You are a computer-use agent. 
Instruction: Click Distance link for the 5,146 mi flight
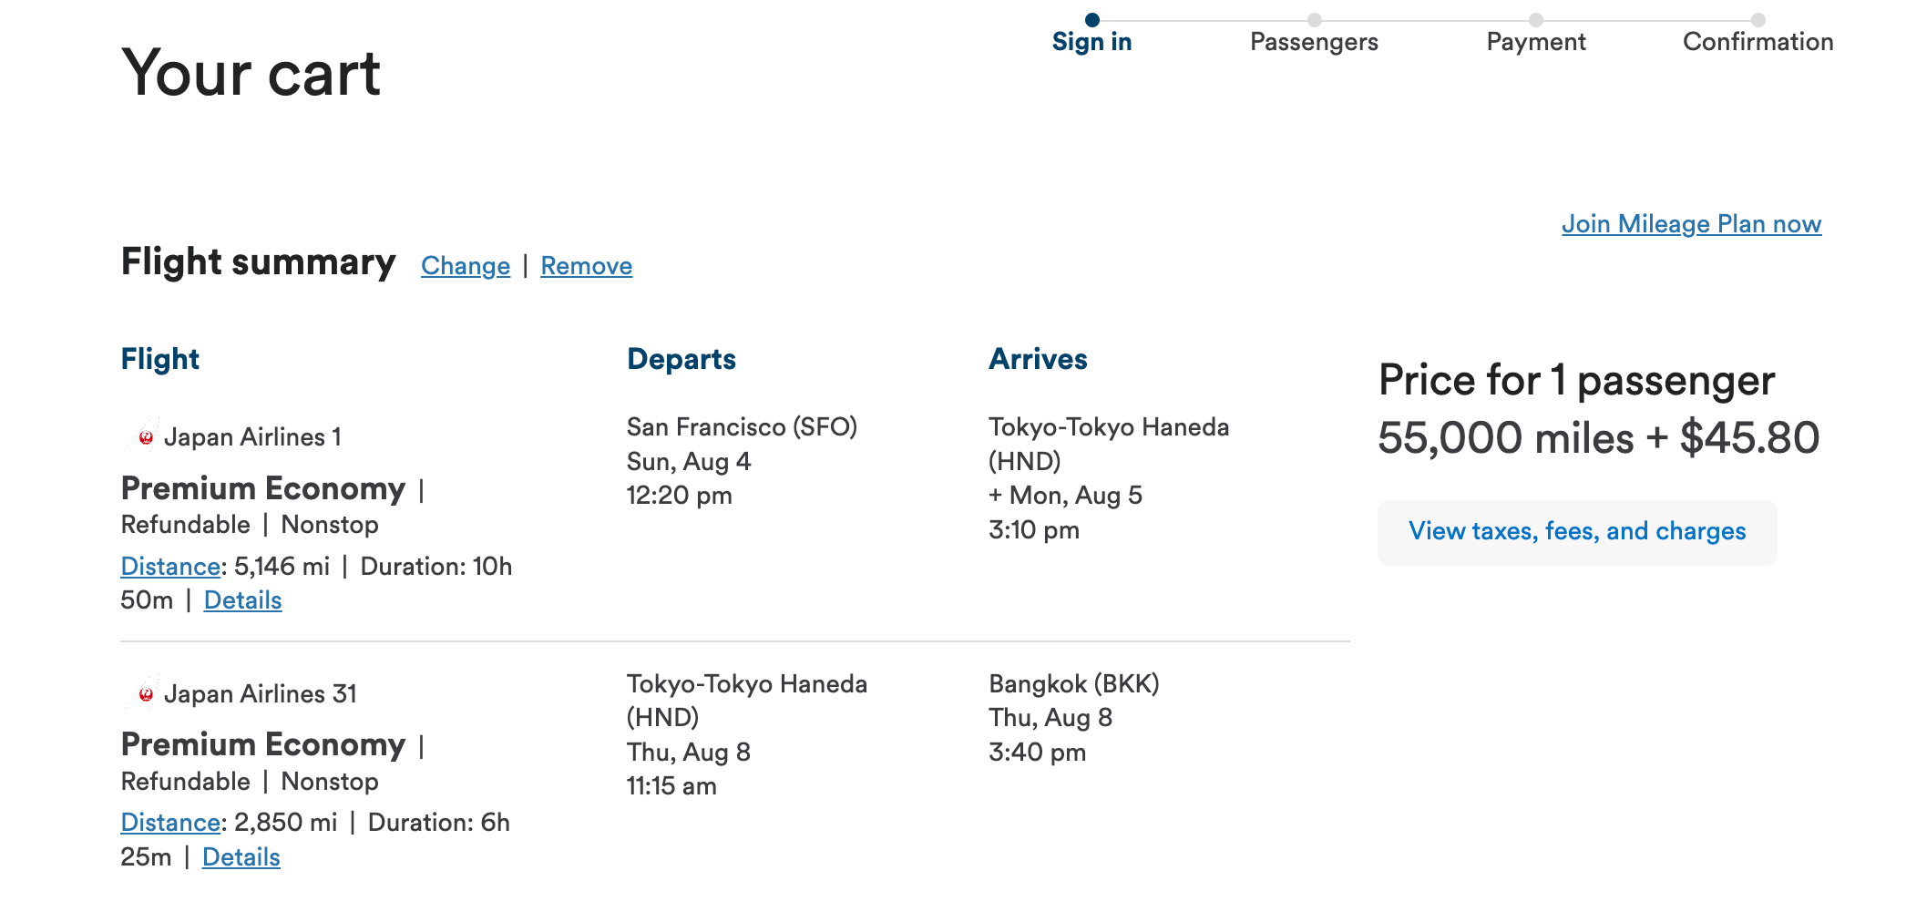click(x=170, y=567)
